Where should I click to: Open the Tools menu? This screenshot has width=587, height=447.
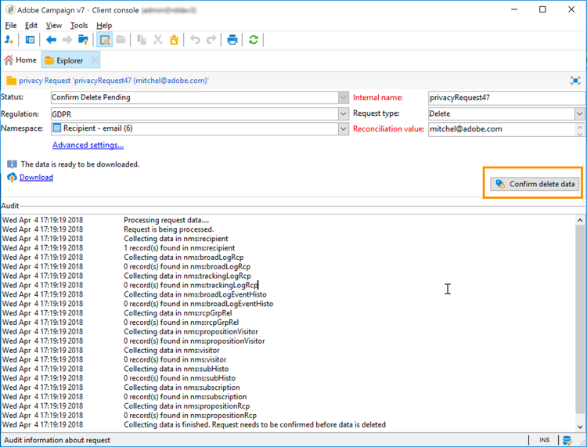[x=79, y=26]
